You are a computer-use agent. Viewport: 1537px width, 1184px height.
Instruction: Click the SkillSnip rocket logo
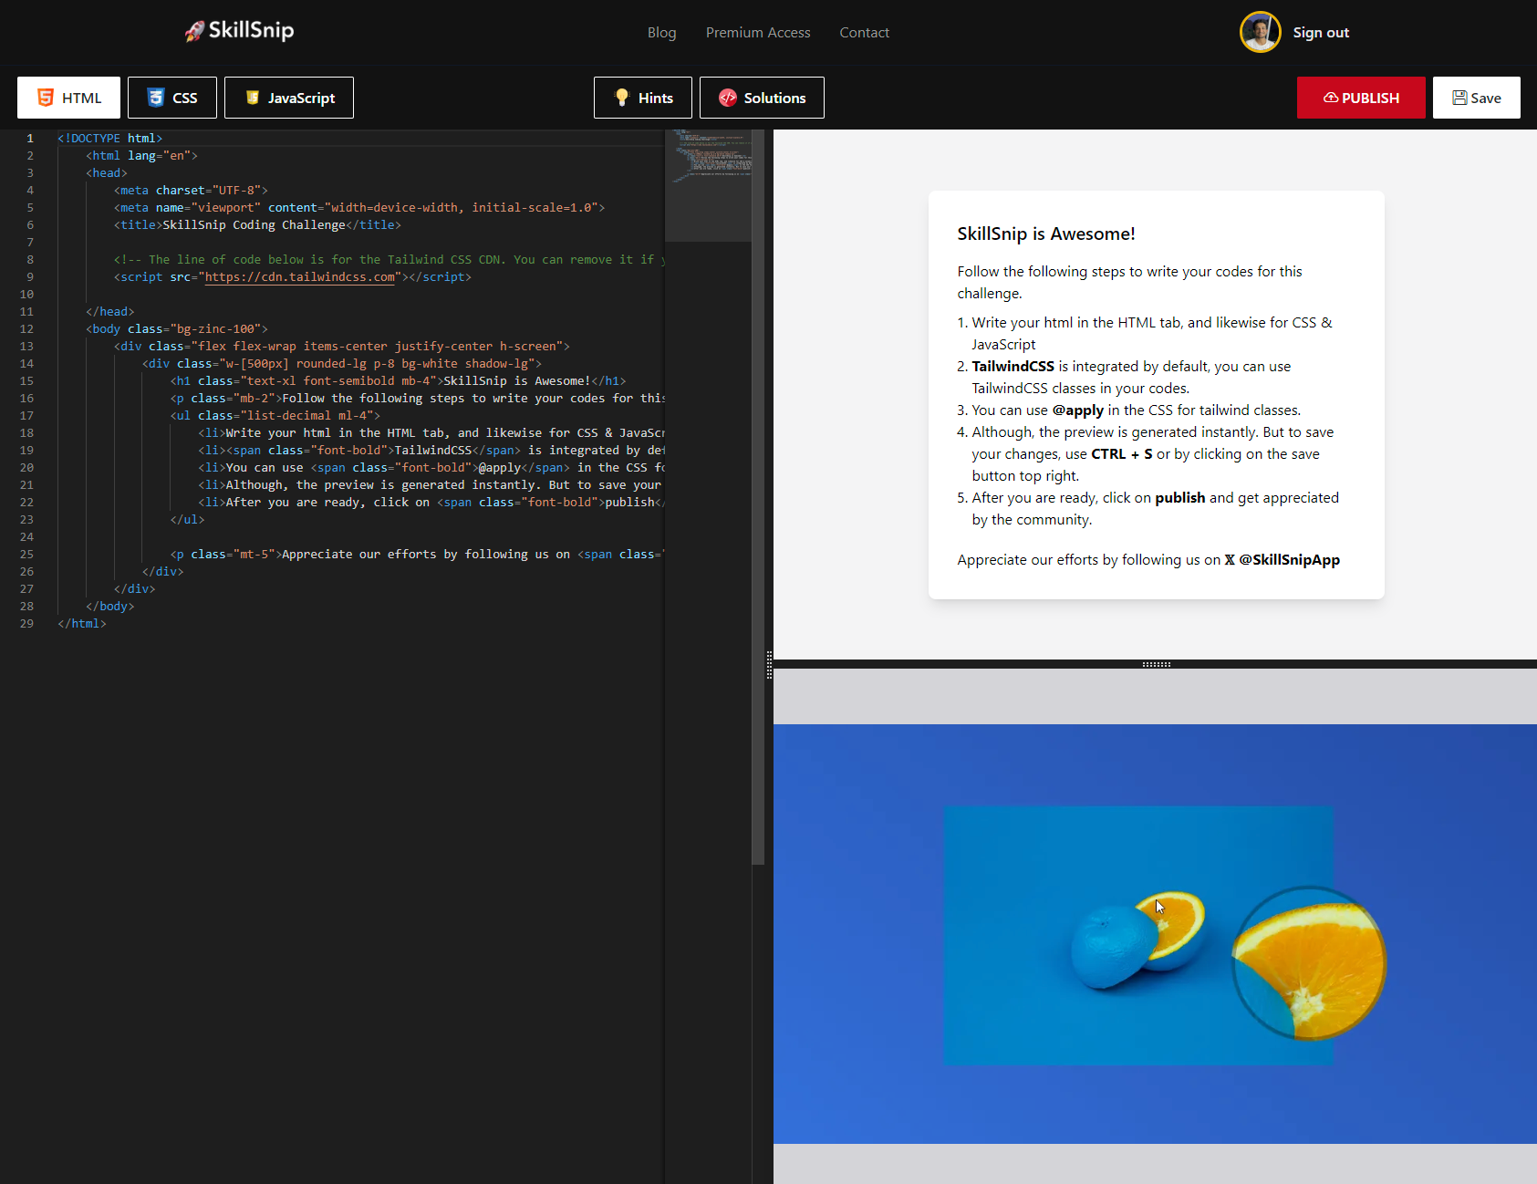point(239,31)
